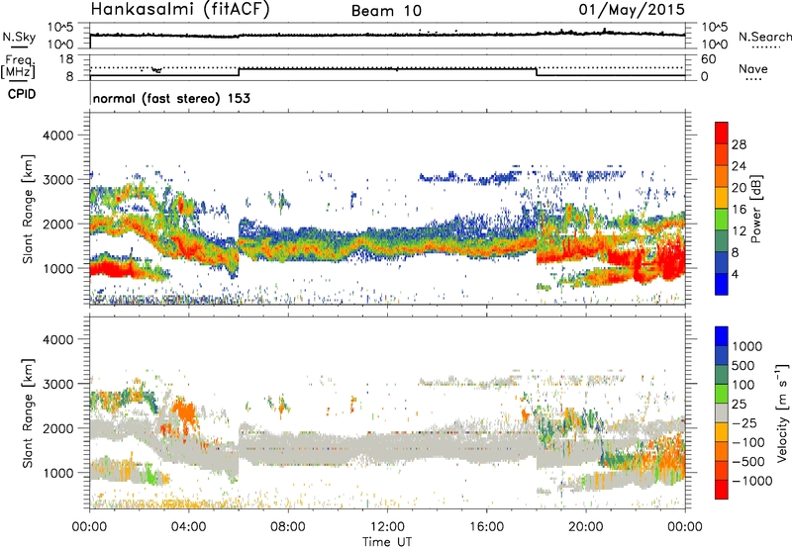The height and width of the screenshot is (548, 792).
Task: Click the frequency step-up at 06:00
Action: 239,72
